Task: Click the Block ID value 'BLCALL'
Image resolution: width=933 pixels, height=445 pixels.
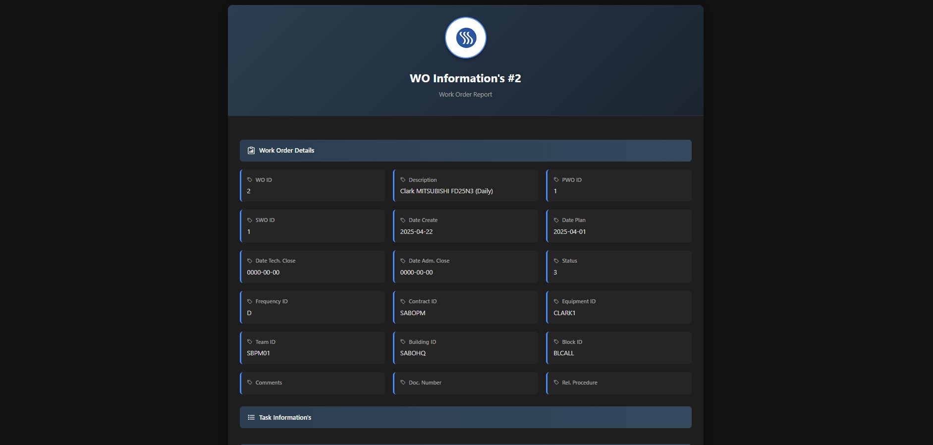Action: (563, 353)
